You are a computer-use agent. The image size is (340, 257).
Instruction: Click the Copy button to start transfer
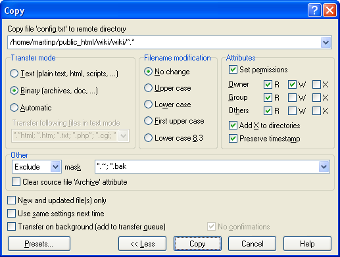click(197, 244)
